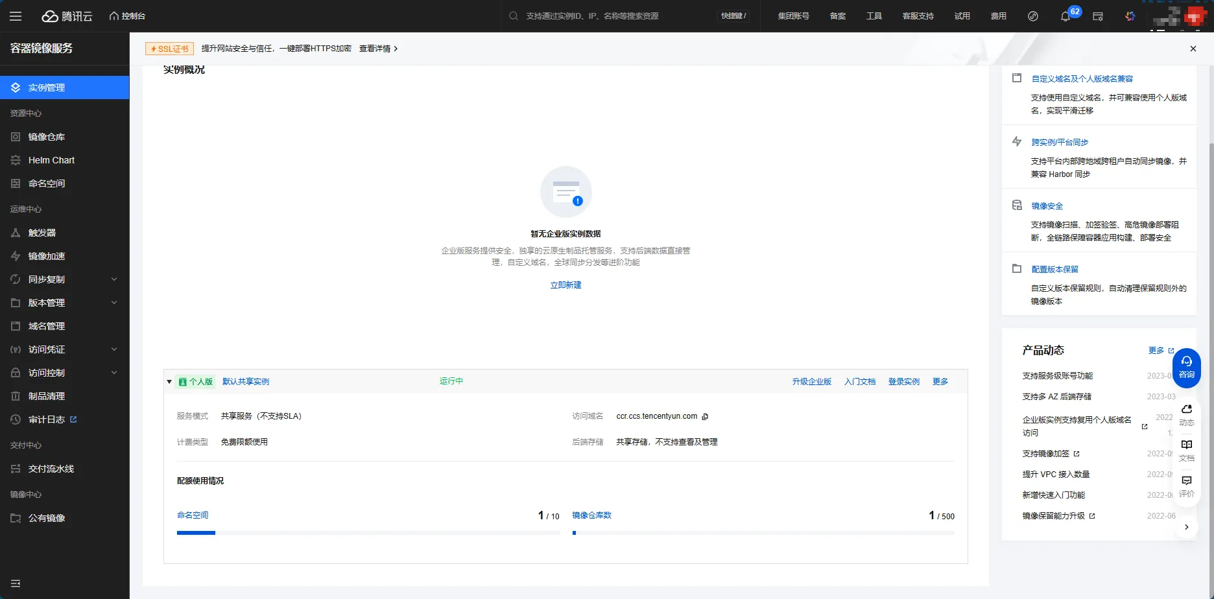Copy the ccr.ccs.tencentyun.com domain

(706, 417)
